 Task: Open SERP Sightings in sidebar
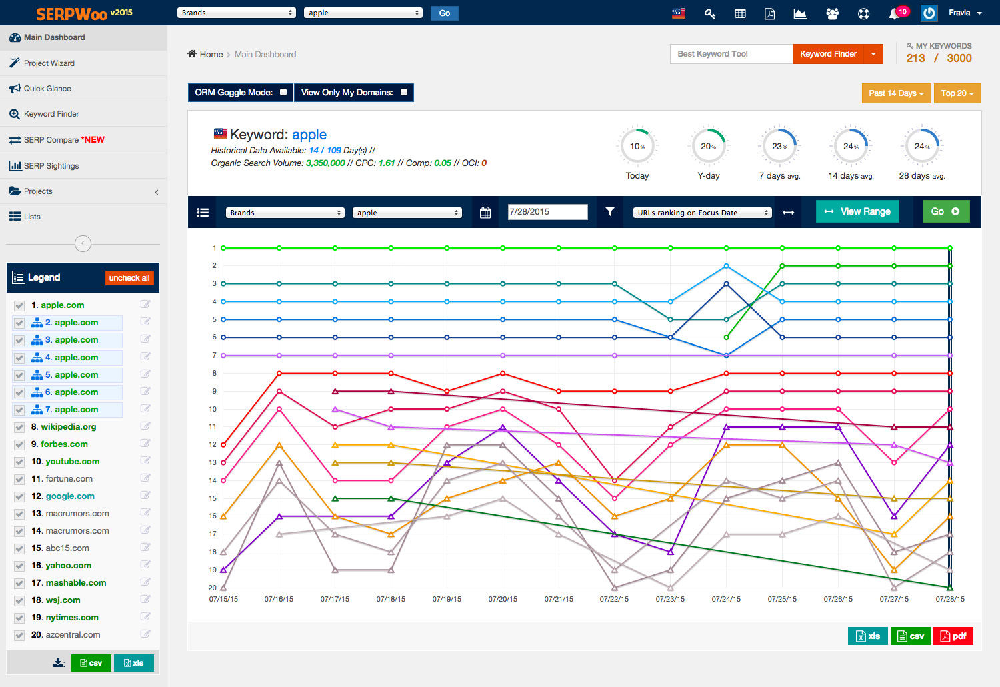point(83,166)
